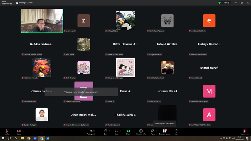Open the React emoji menu
Viewport: 251px width, 141px height.
point(116,132)
